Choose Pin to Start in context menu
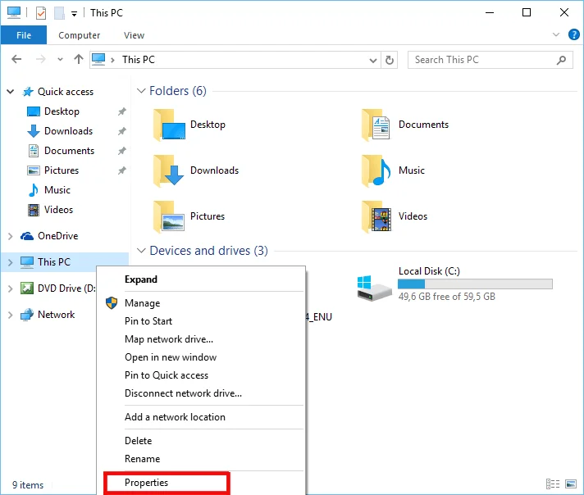 point(202,321)
